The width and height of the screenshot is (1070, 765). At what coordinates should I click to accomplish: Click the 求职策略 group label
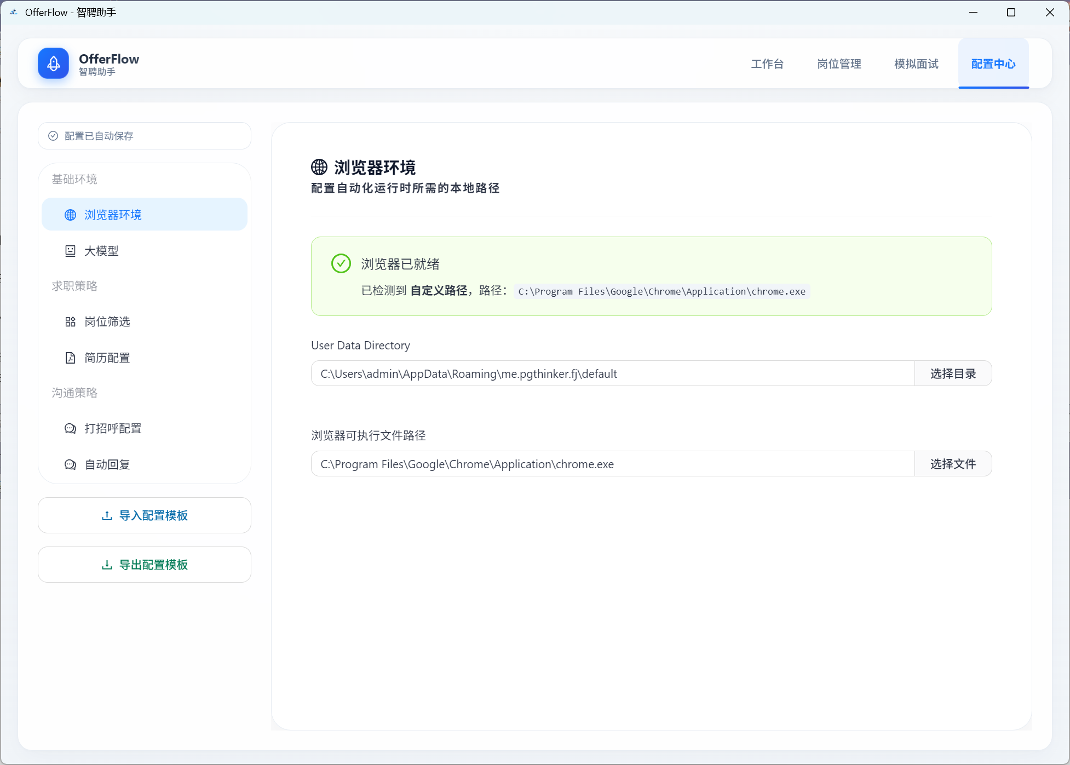coord(74,286)
